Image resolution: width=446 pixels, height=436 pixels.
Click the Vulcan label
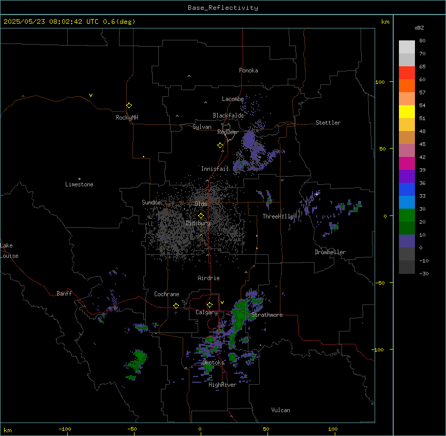(x=281, y=410)
